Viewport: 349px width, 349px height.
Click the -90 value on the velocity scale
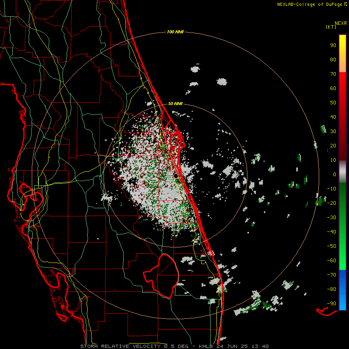click(332, 304)
